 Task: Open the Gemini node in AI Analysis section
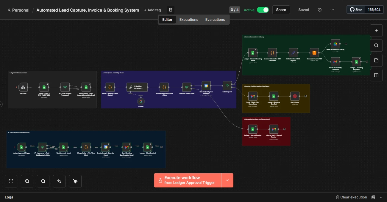click(x=141, y=101)
